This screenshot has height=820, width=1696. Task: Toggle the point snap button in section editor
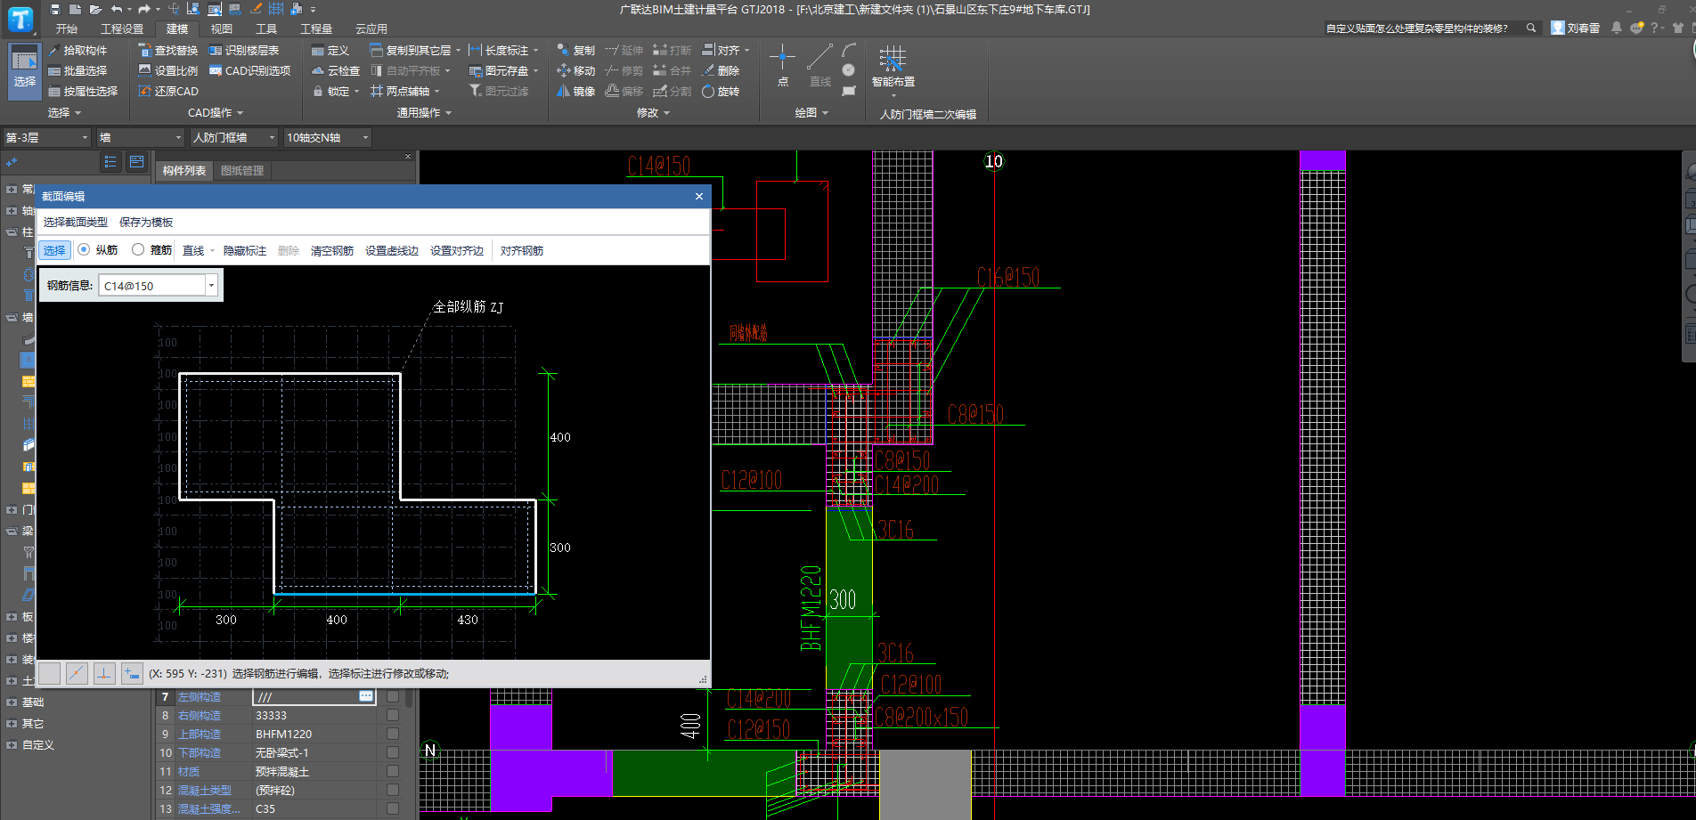click(77, 673)
